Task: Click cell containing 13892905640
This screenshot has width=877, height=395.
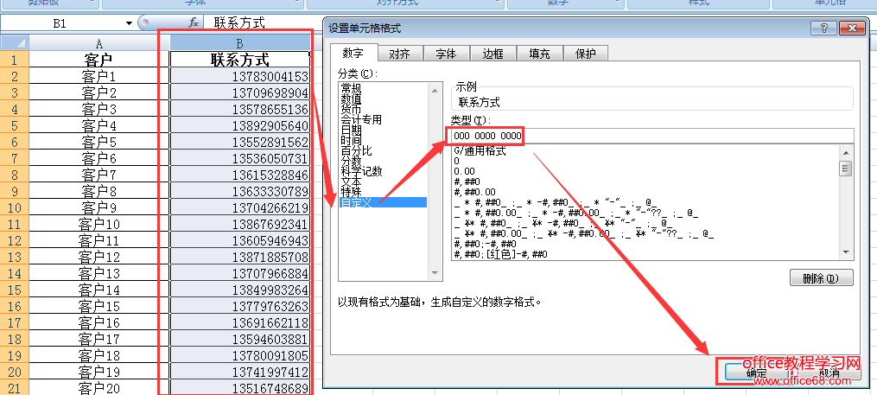Action: click(240, 125)
